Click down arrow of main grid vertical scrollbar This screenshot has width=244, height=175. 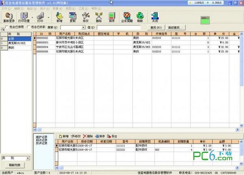point(241,125)
